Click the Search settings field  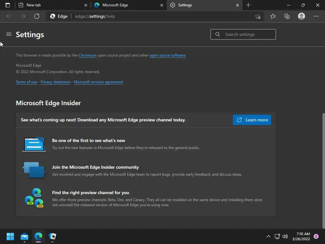(243, 34)
